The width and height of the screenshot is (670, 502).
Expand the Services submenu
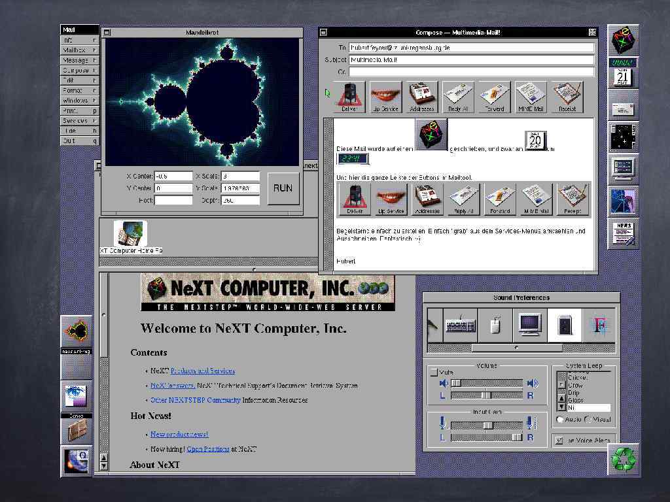[x=80, y=121]
